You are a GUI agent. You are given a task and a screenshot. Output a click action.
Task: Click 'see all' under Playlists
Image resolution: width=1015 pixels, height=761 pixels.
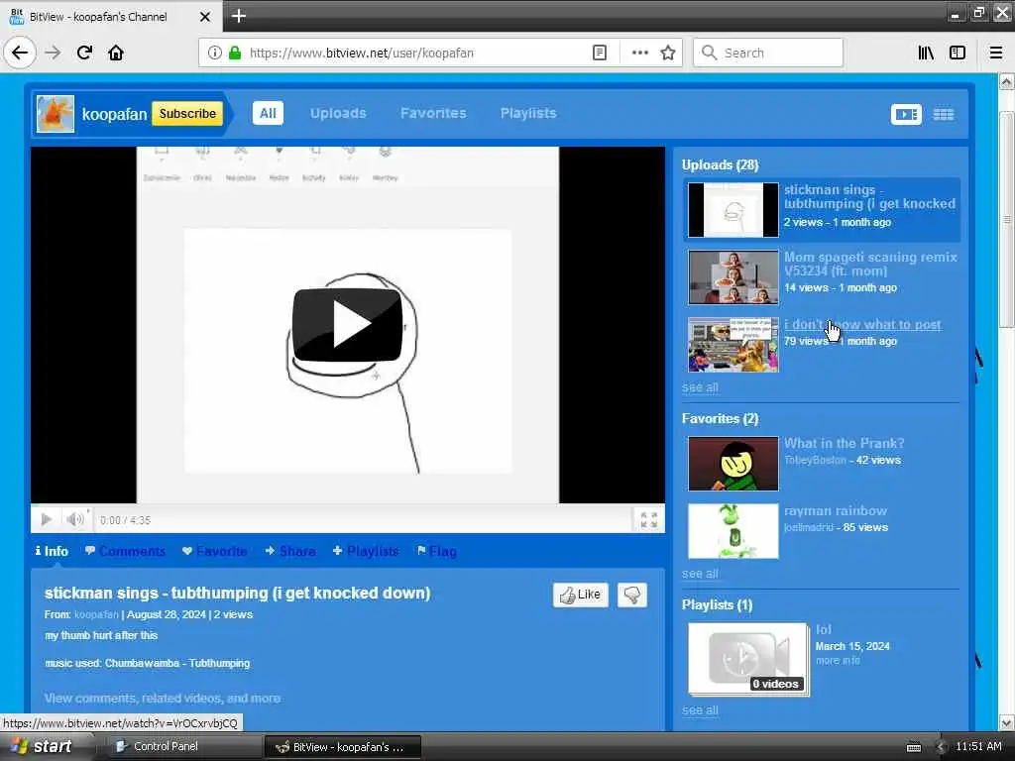click(x=700, y=710)
